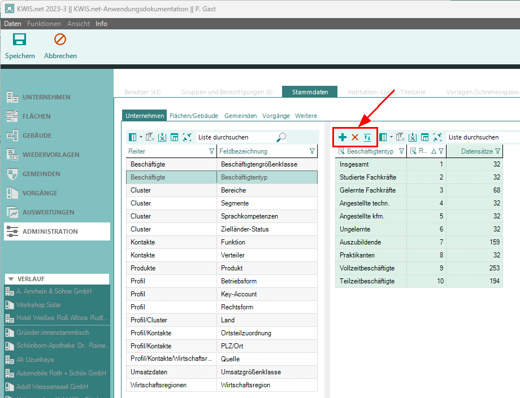Viewport: 520px width, 398px height.
Task: Open filter of Reiter column
Action: (x=211, y=151)
